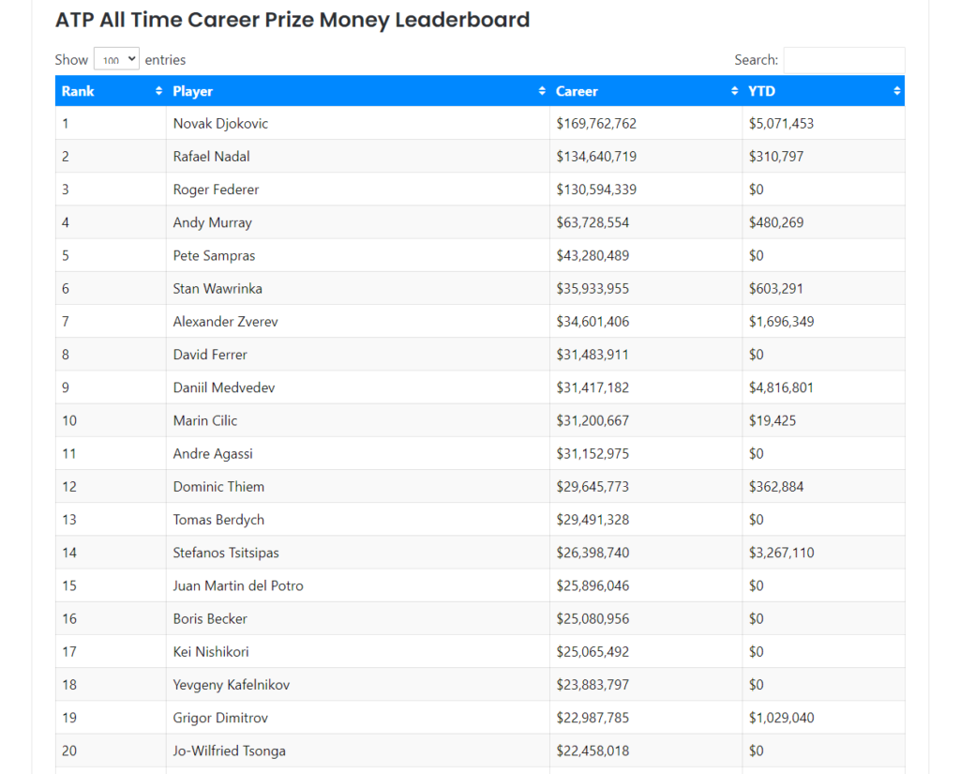Viewport: 960px width, 774px height.
Task: Click the sort arrows in YTD column header
Action: pos(897,91)
